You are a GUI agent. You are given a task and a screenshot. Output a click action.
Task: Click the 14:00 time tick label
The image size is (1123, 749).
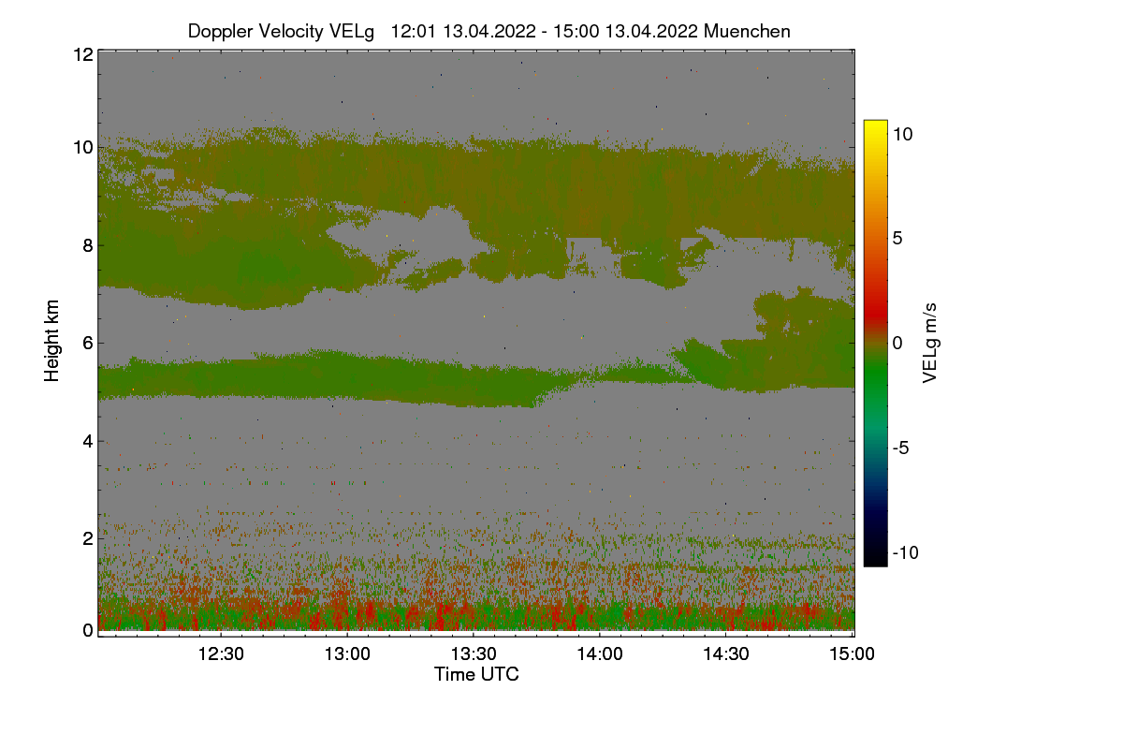click(x=600, y=653)
